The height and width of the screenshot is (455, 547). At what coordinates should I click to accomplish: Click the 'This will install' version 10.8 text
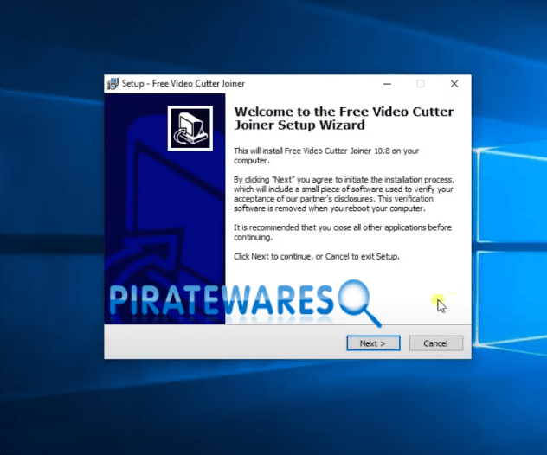[x=338, y=155]
